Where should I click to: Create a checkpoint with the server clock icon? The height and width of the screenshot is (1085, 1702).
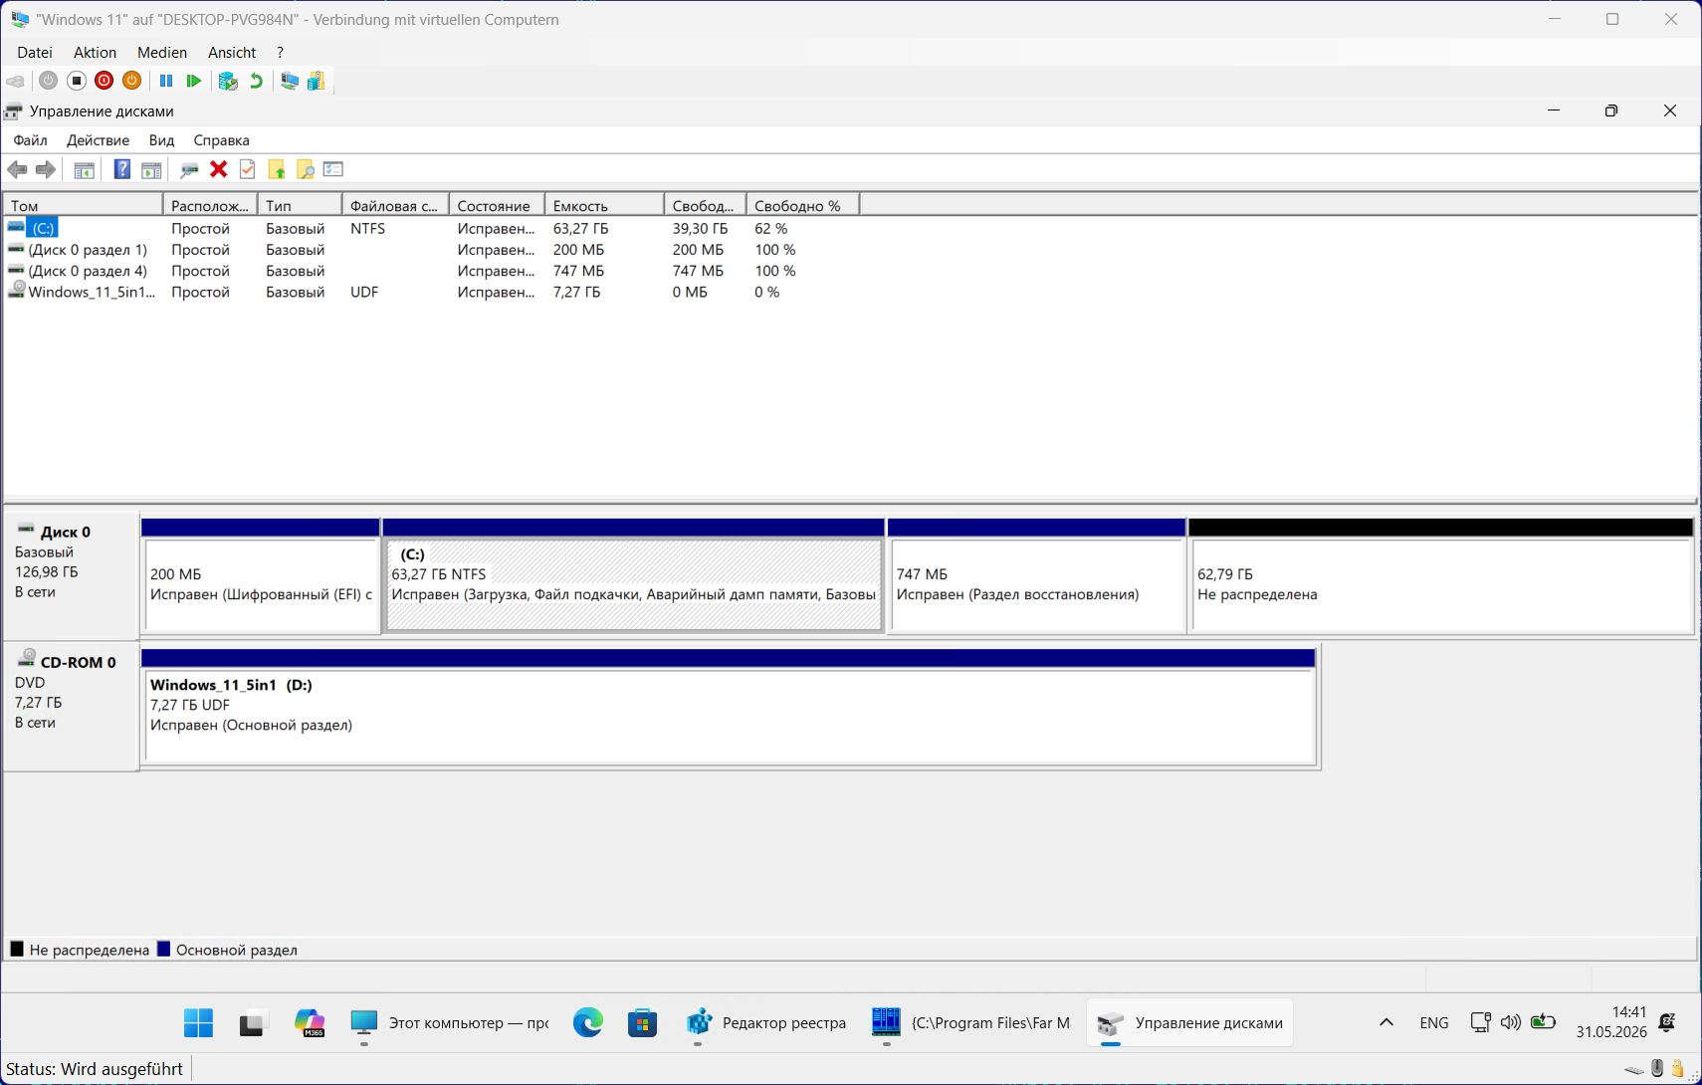(228, 81)
